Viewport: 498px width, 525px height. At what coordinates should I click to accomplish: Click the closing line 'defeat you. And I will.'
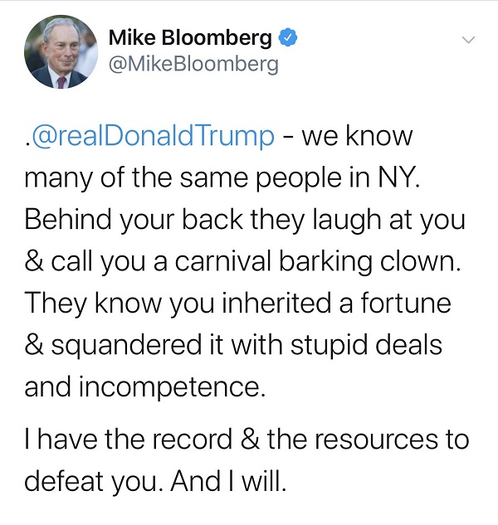point(155,481)
